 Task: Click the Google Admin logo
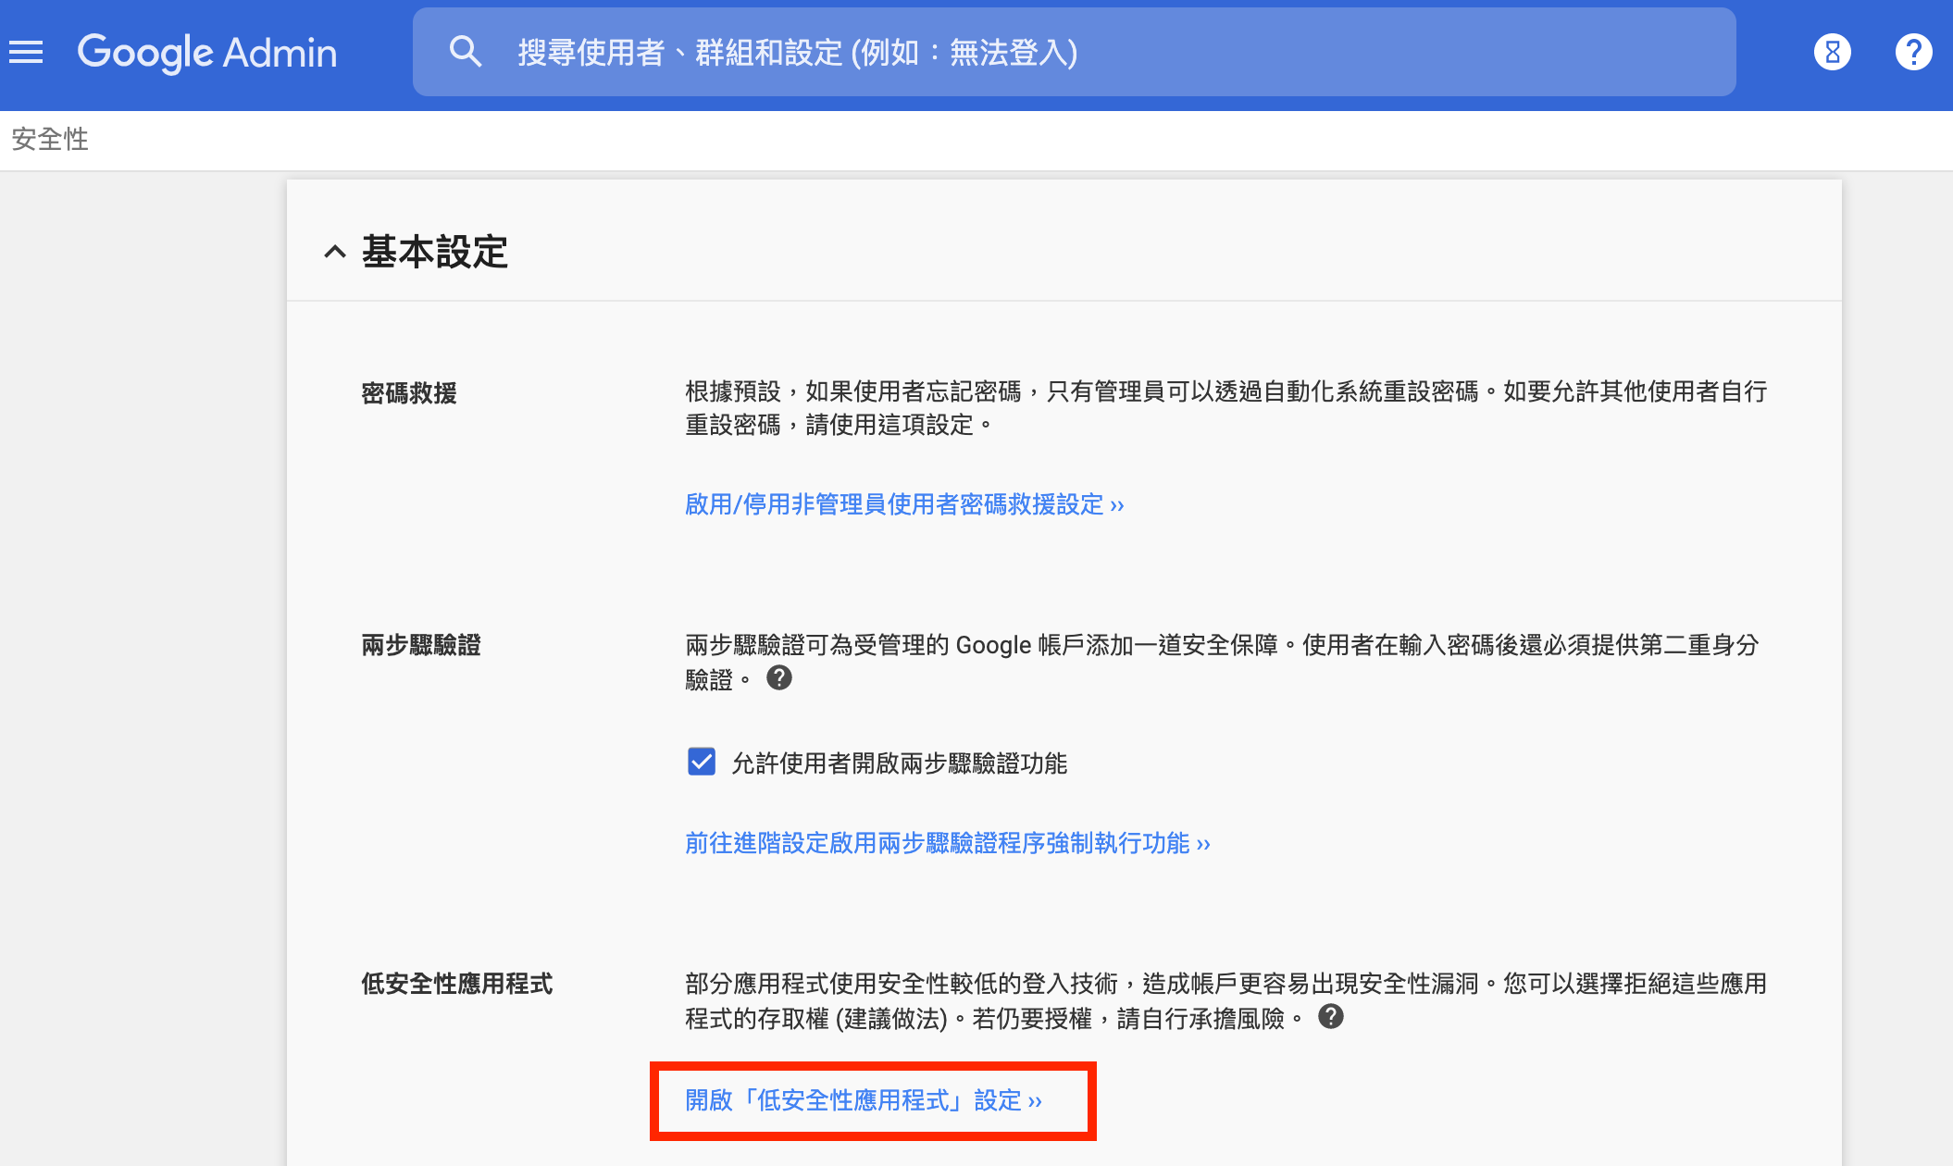point(207,53)
